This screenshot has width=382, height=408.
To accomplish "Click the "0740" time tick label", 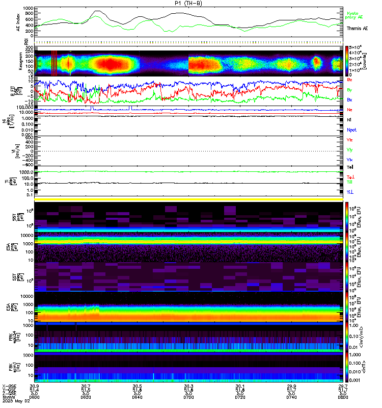I will click(291, 397).
